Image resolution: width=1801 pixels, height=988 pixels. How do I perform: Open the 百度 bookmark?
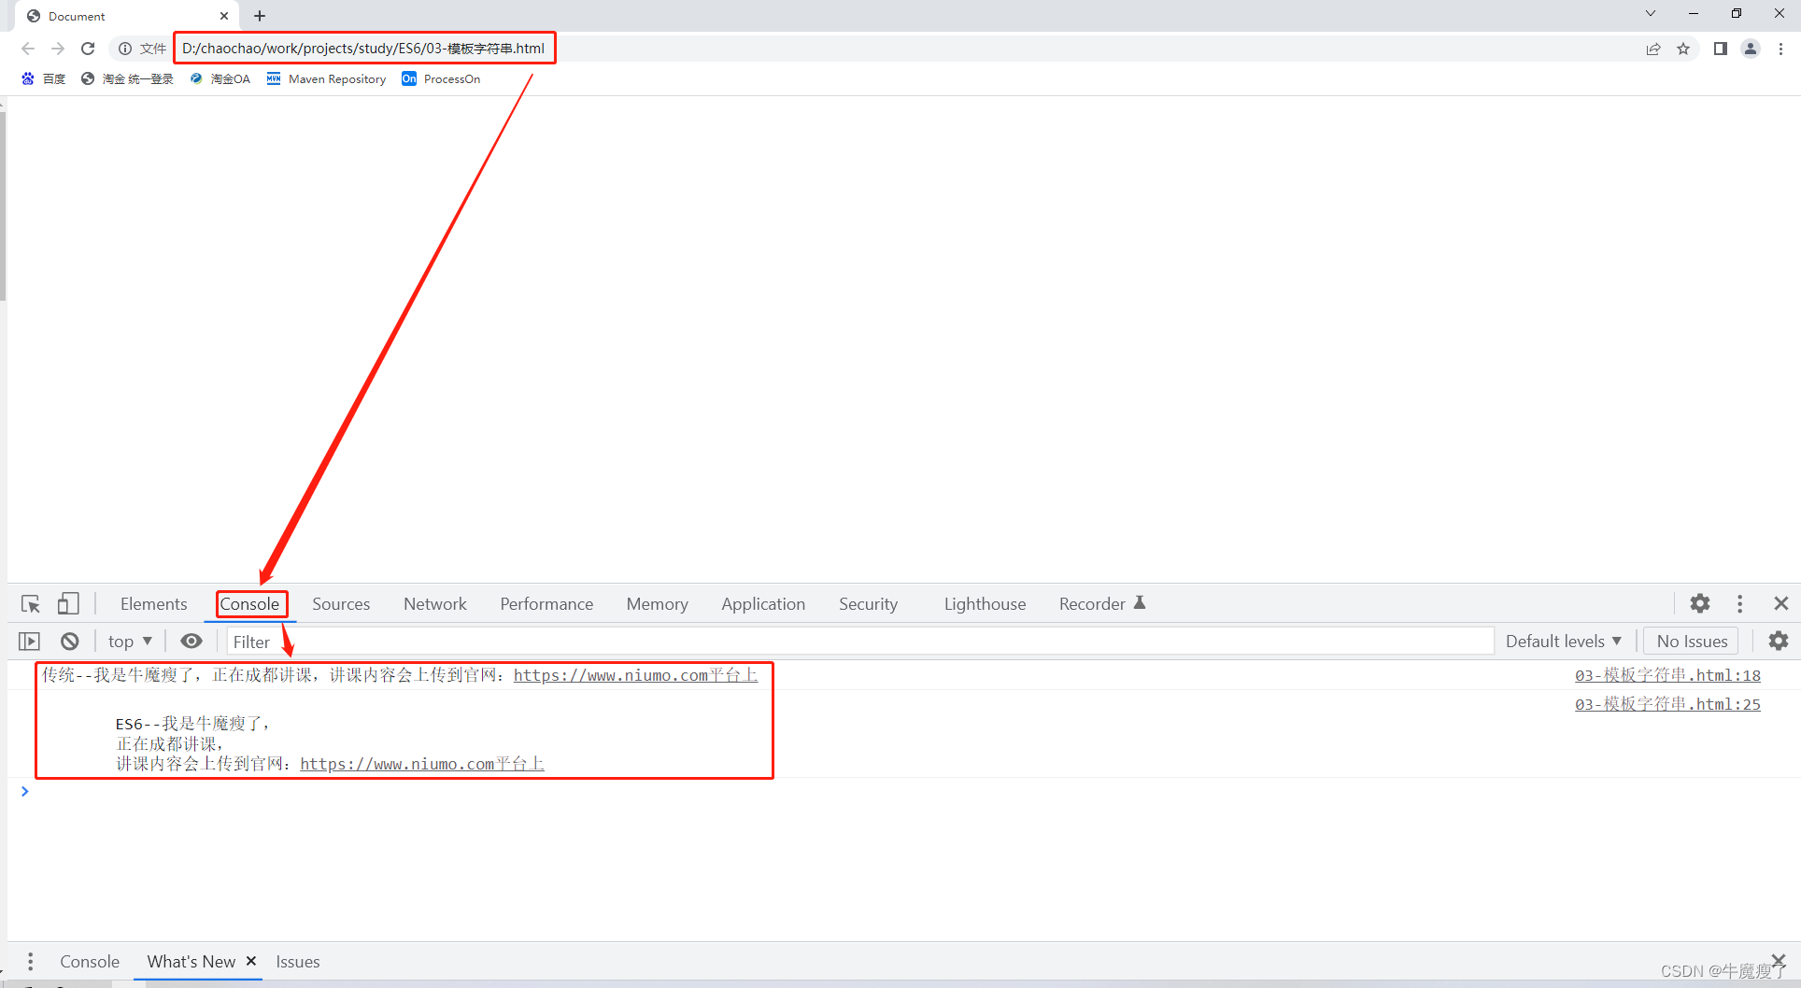pos(44,78)
